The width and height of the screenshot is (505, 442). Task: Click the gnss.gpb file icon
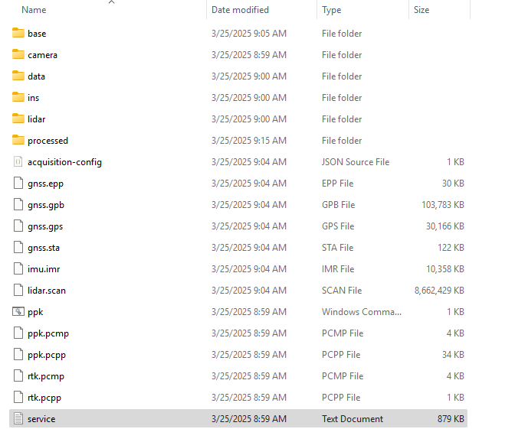point(18,205)
